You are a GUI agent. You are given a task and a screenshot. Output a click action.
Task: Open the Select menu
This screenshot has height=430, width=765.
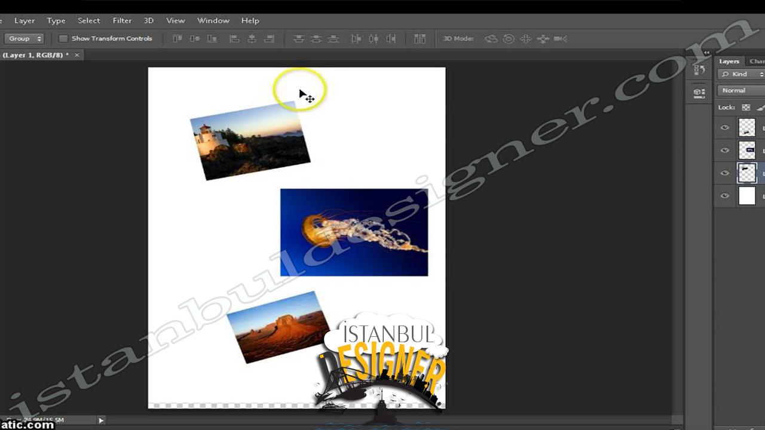[x=89, y=20]
